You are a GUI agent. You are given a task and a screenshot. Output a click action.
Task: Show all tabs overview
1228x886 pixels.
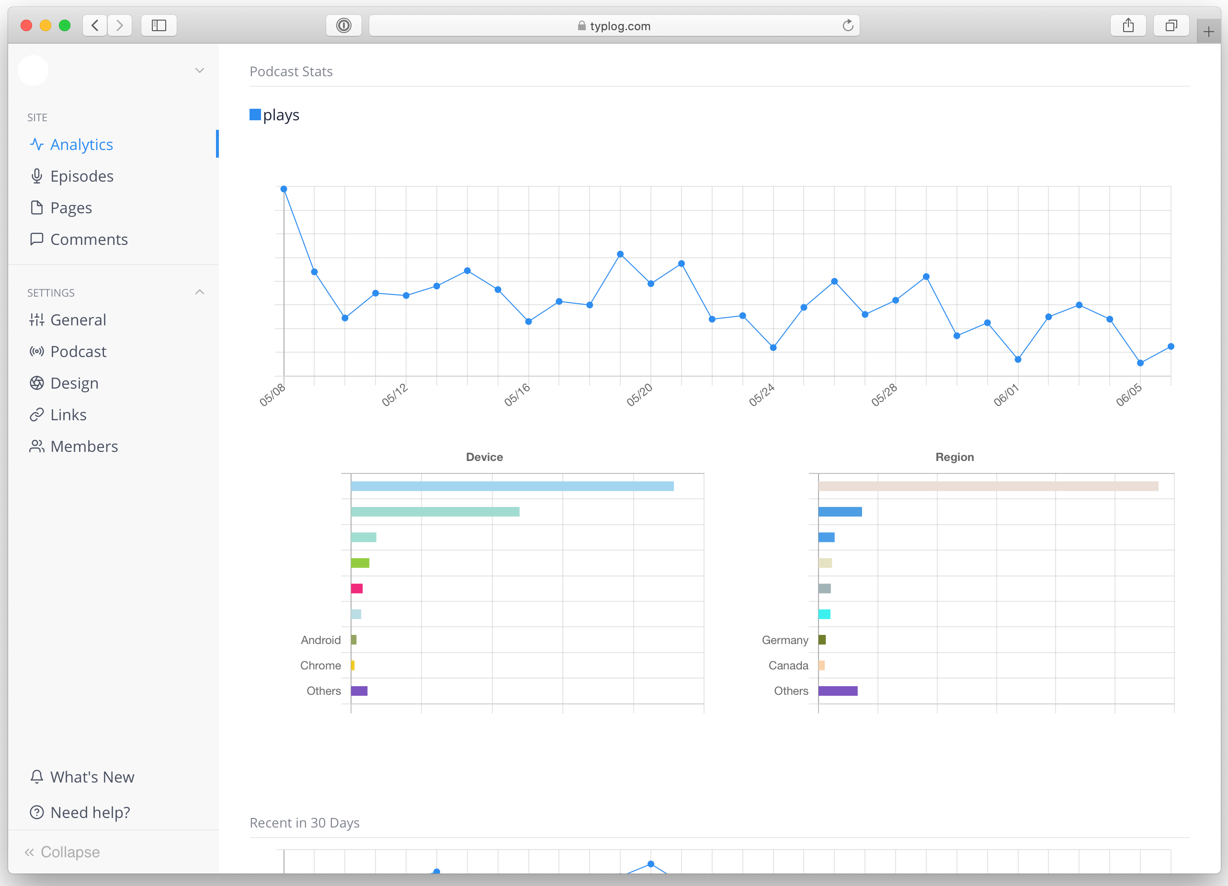tap(1171, 25)
